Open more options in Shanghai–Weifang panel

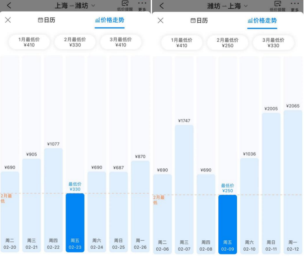pyautogui.click(x=142, y=6)
